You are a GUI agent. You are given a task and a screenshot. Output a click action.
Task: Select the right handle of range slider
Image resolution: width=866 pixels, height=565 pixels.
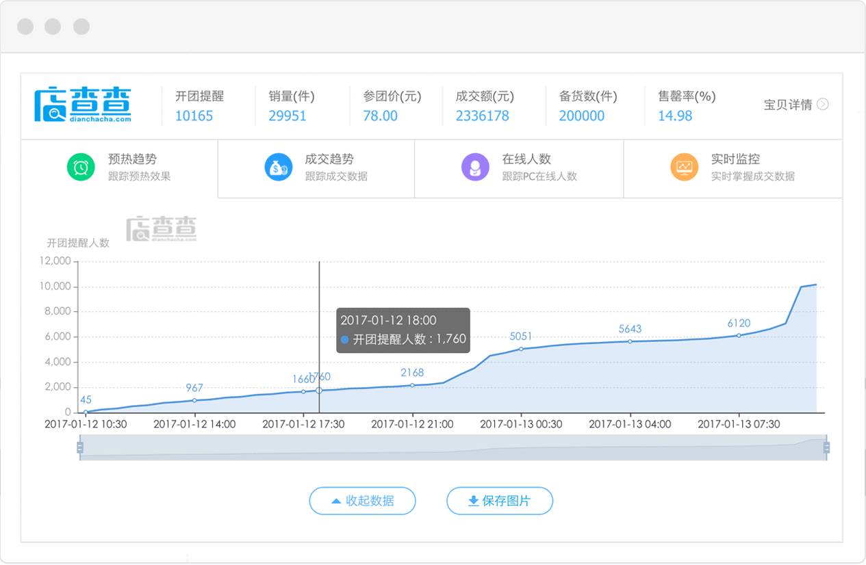click(x=826, y=448)
